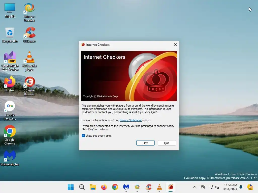Launch Firefox from the taskbar
The image size is (258, 193).
(x=104, y=187)
